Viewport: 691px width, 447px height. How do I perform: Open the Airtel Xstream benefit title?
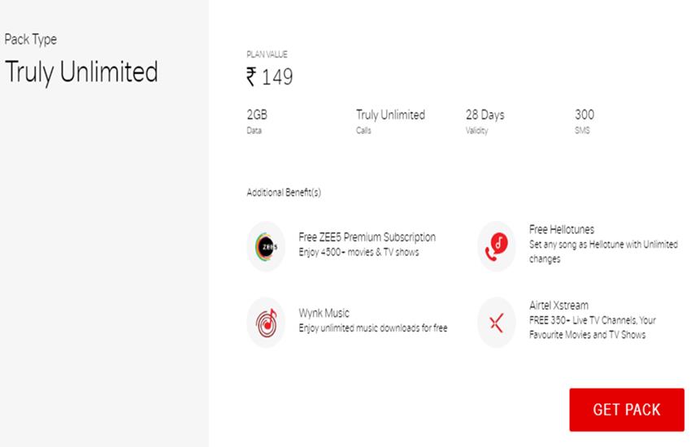558,306
